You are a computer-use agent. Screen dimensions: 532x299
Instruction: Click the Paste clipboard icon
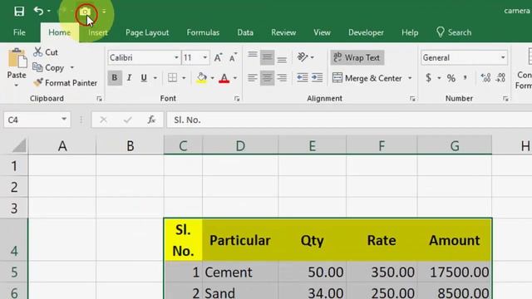17,58
